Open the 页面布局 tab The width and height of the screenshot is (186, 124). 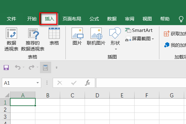(72, 19)
